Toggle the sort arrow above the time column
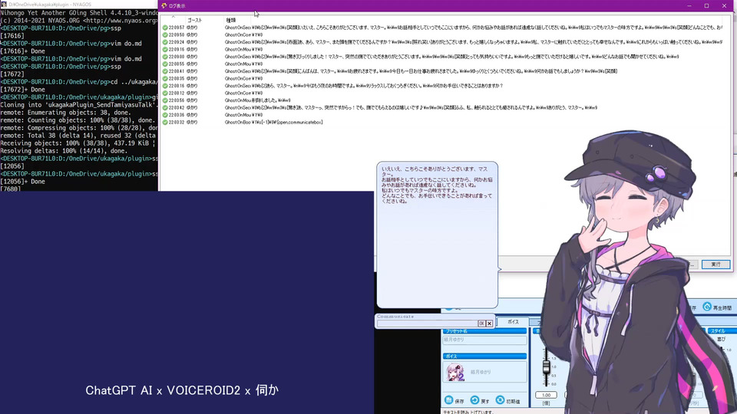The width and height of the screenshot is (737, 414). coord(173,18)
